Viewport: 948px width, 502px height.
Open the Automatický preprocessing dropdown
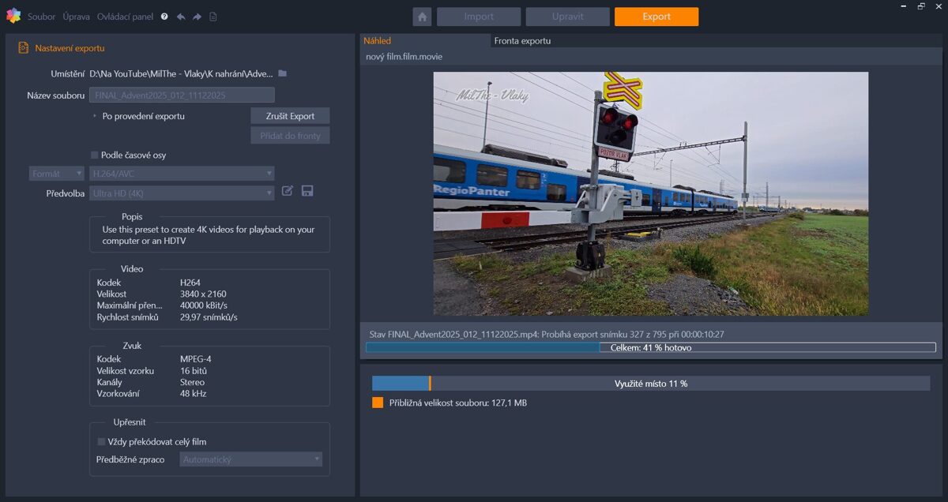coord(250,459)
